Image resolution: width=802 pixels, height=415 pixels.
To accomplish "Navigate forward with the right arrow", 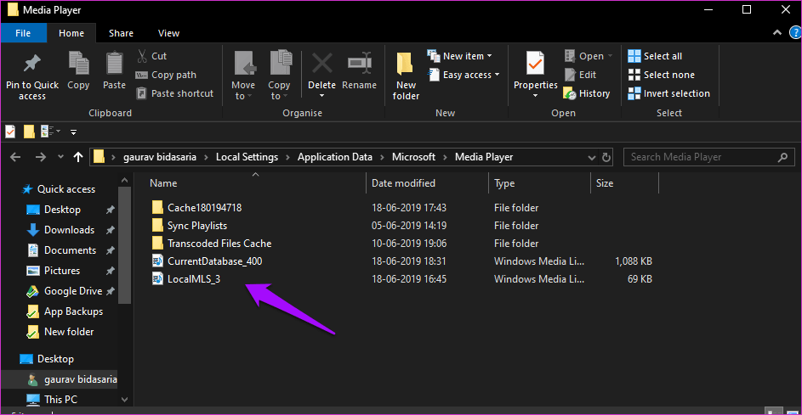I will pyautogui.click(x=41, y=157).
